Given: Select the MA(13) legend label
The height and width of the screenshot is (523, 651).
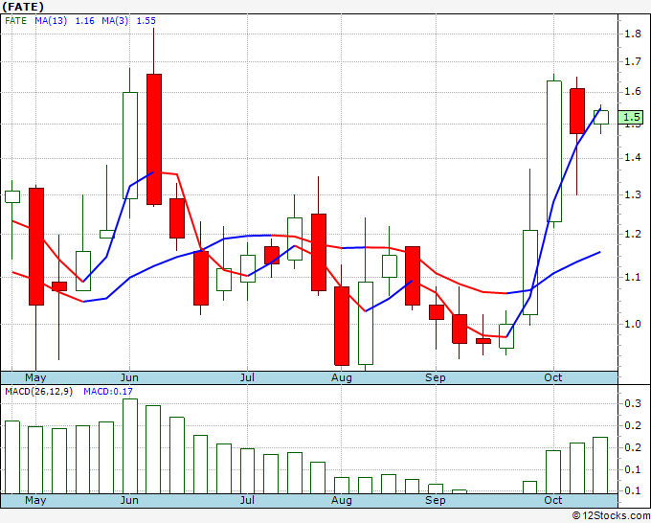Looking at the screenshot, I should (x=51, y=21).
